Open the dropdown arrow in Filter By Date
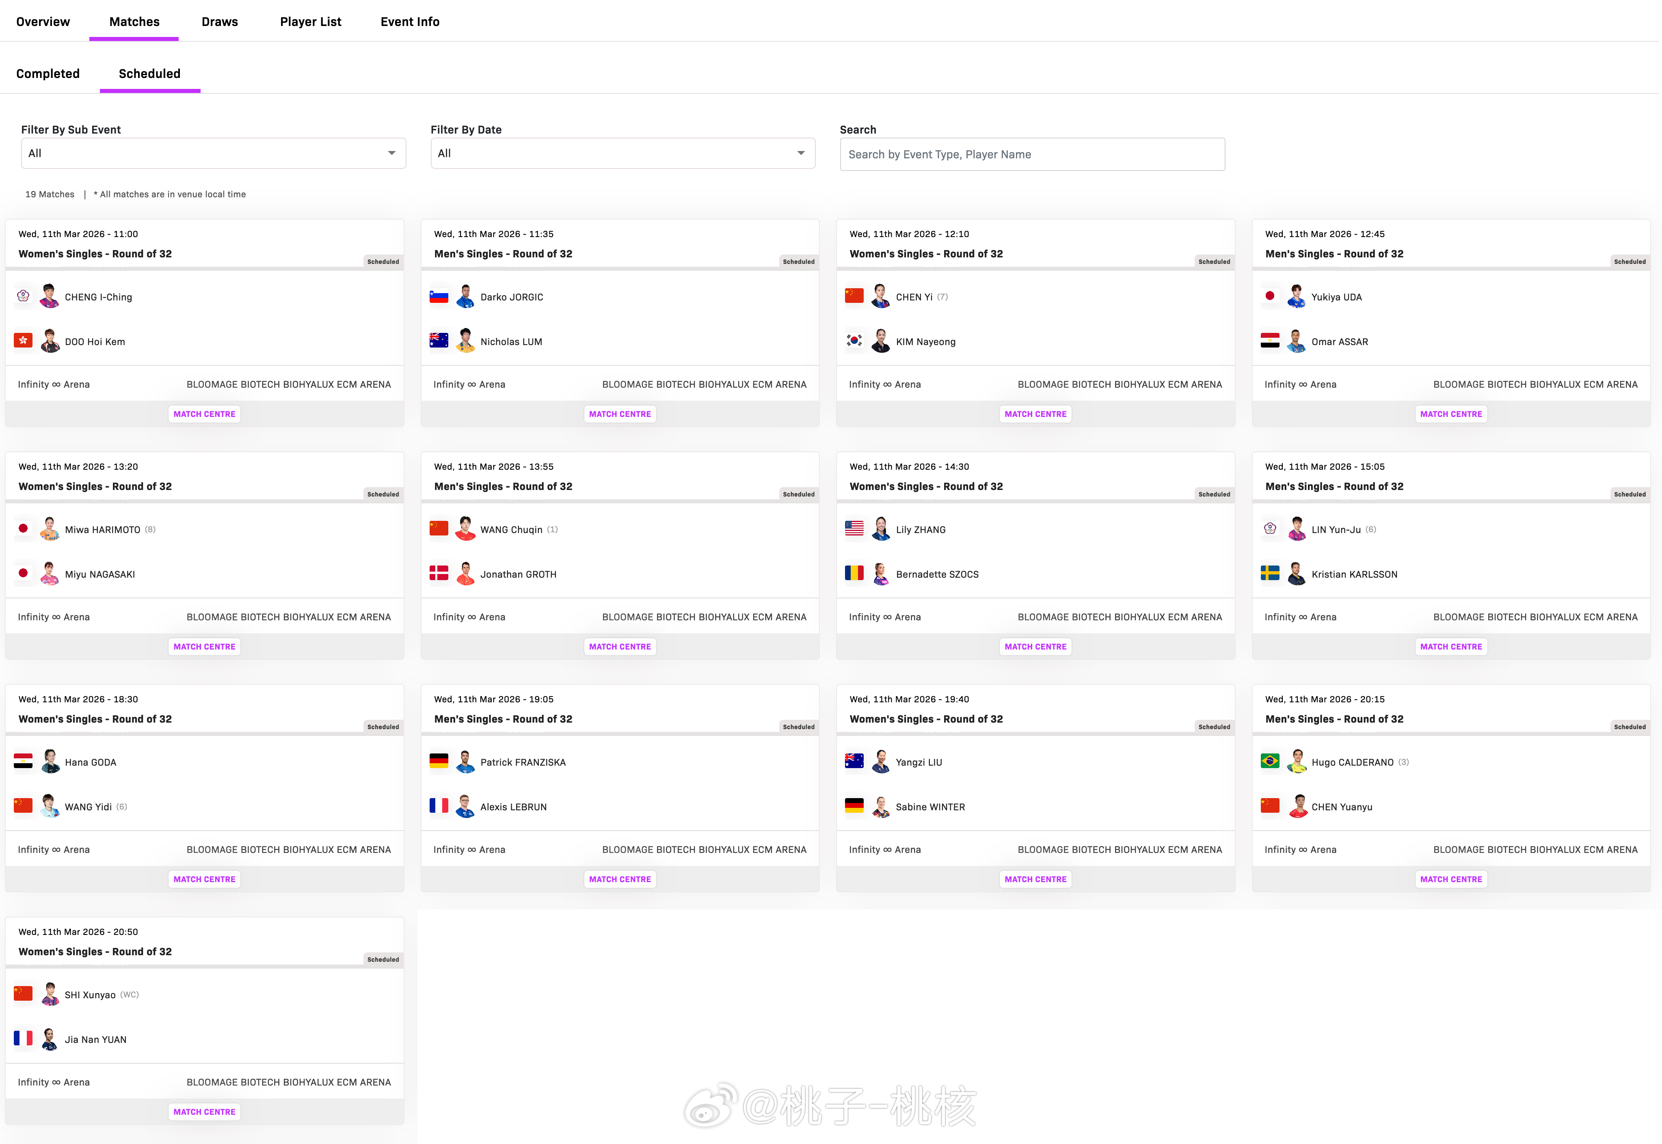The width and height of the screenshot is (1662, 1144). pyautogui.click(x=801, y=153)
